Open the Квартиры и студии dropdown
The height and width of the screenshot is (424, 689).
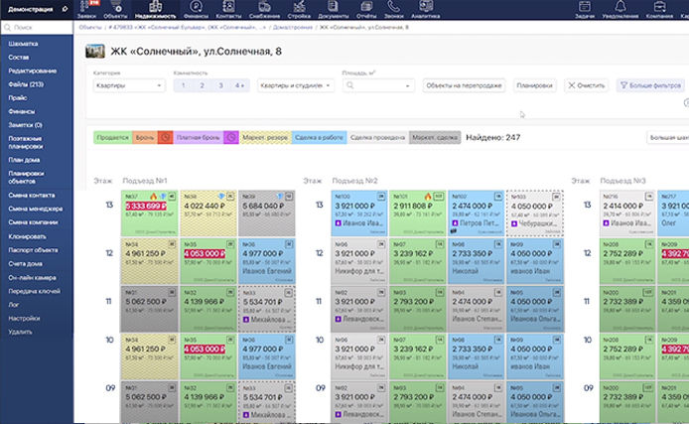coord(296,85)
